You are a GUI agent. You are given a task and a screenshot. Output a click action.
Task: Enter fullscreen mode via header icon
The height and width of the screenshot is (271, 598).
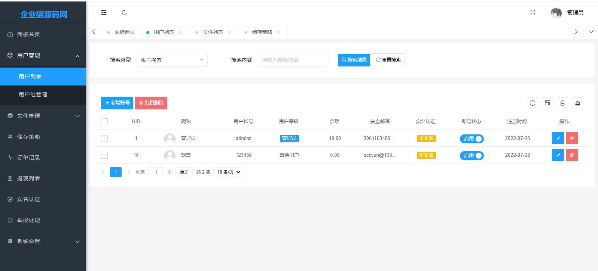pyautogui.click(x=533, y=13)
